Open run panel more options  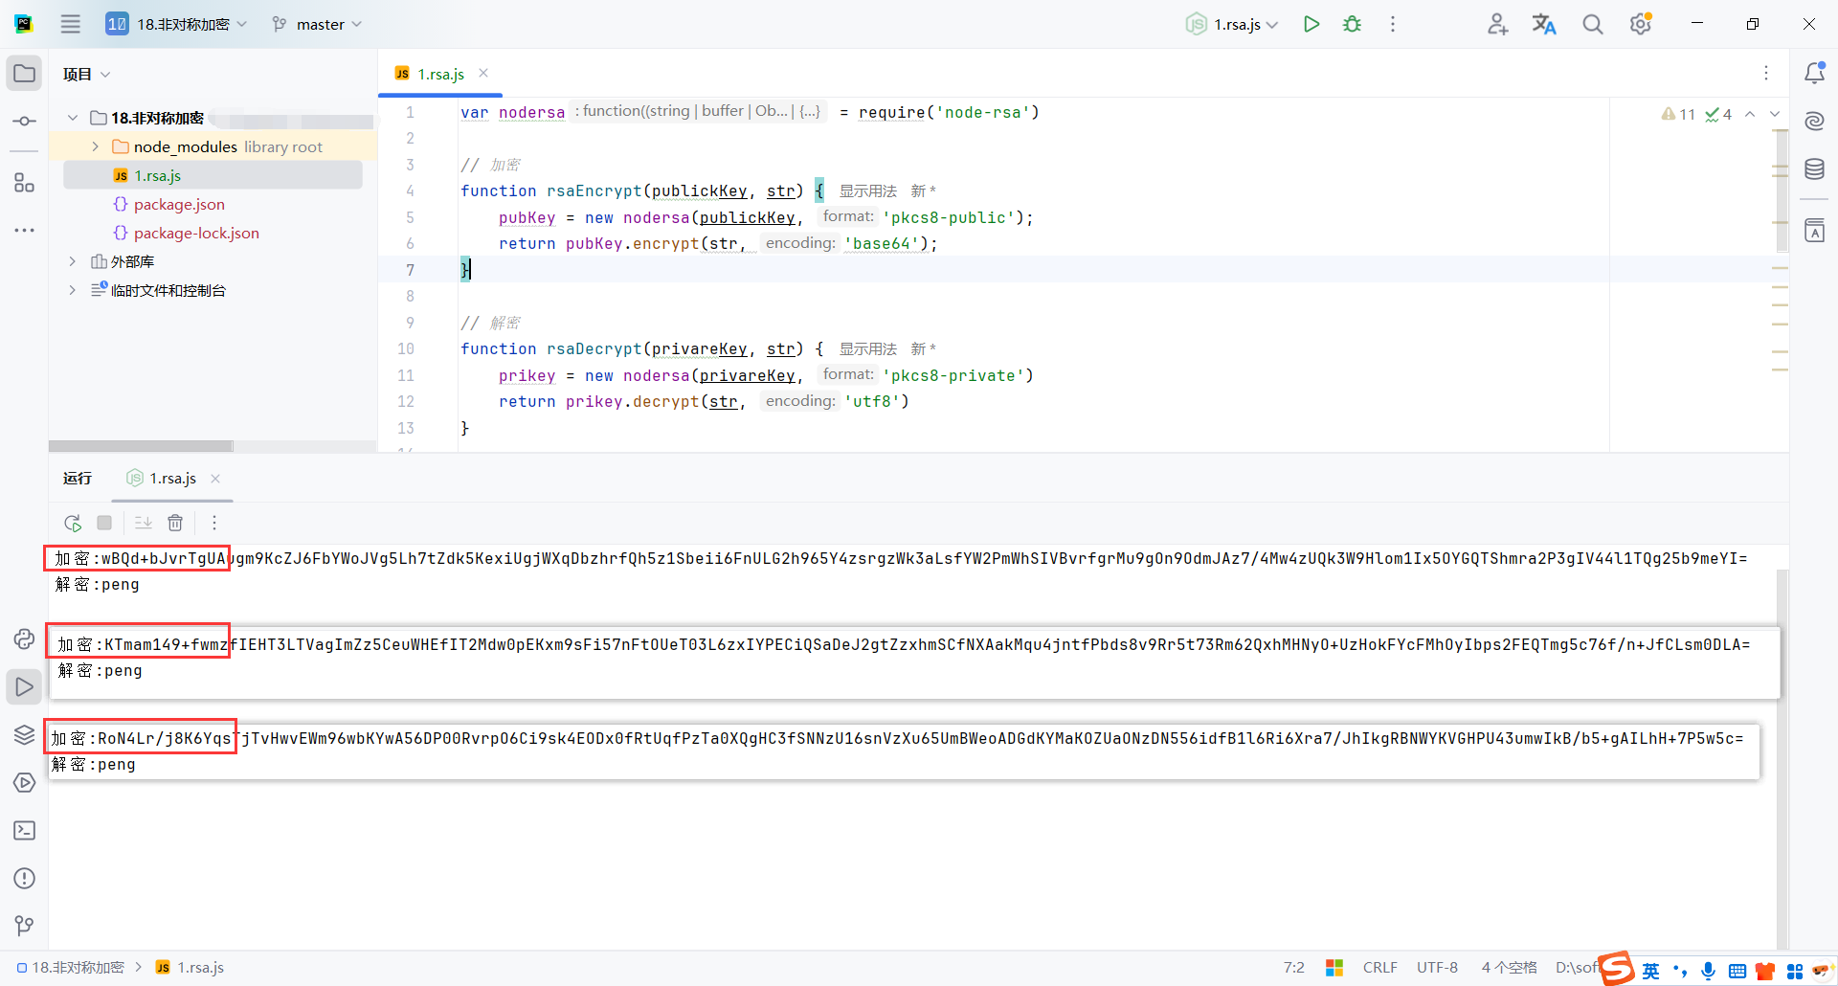click(214, 523)
